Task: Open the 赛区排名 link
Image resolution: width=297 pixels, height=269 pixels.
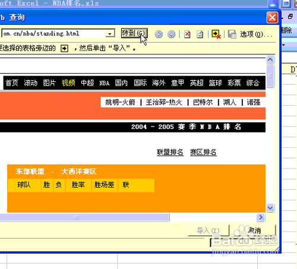Action: (203, 152)
